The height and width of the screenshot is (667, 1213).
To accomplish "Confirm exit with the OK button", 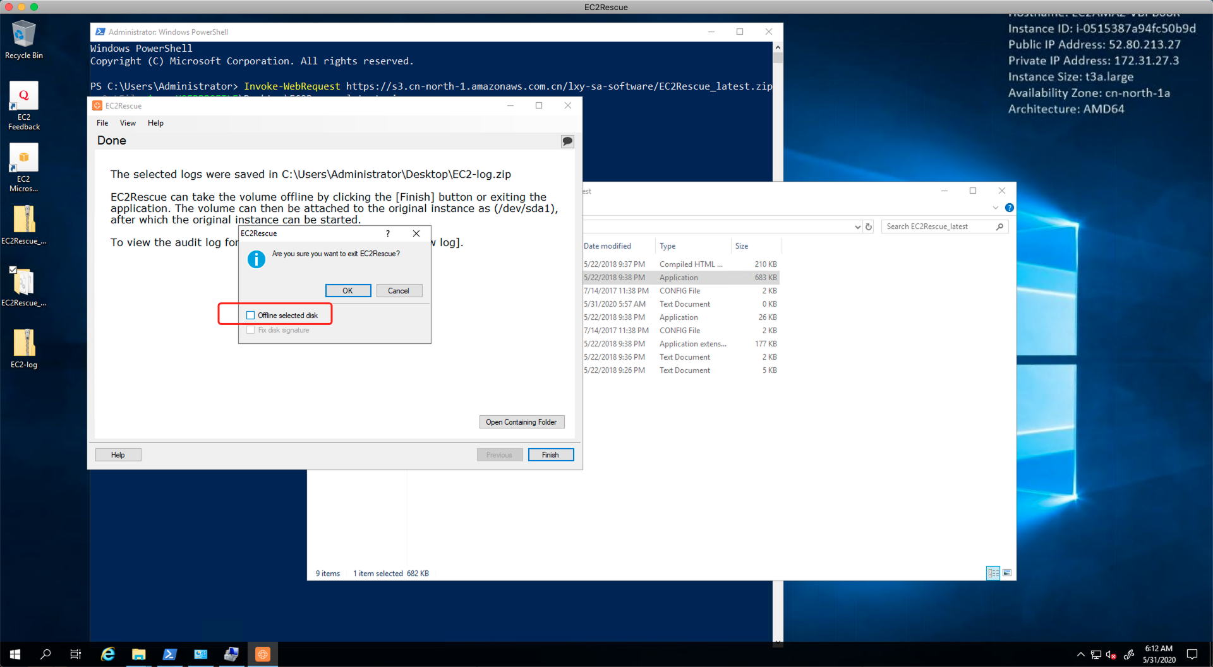I will 347,291.
